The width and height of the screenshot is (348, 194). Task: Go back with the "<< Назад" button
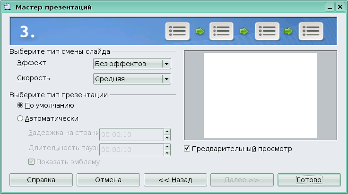175,180
